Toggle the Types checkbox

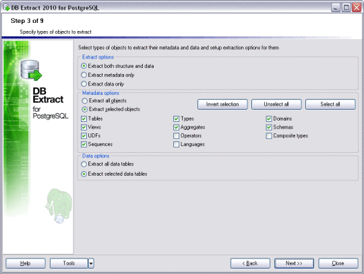(x=176, y=119)
